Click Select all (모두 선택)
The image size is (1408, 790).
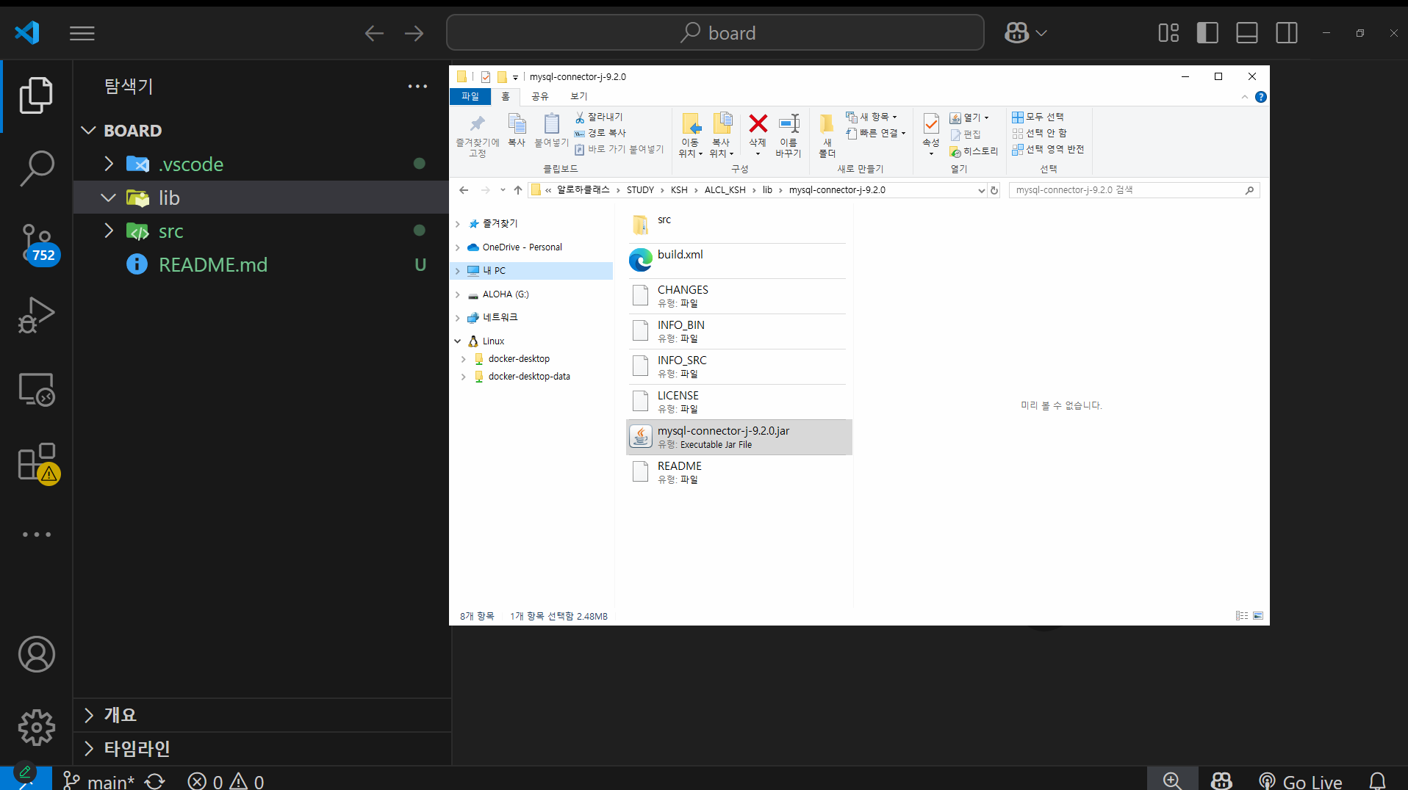coord(1038,117)
